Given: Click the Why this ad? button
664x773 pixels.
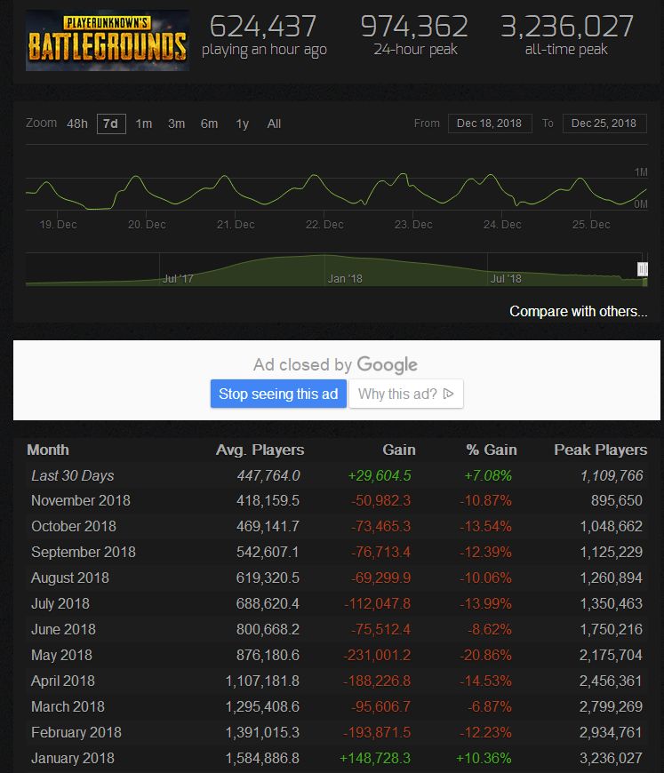Looking at the screenshot, I should (x=406, y=394).
